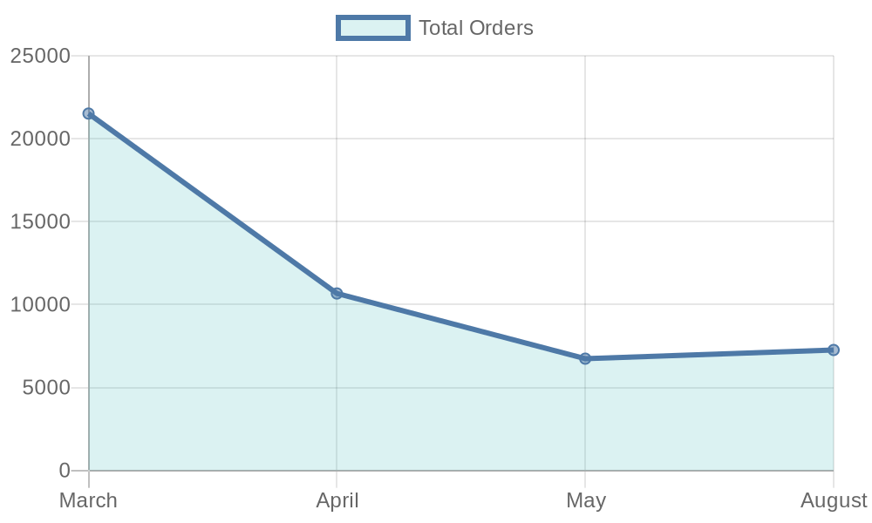This screenshot has width=872, height=523.
Task: Select the 10000 y-axis tick label
Action: point(40,305)
